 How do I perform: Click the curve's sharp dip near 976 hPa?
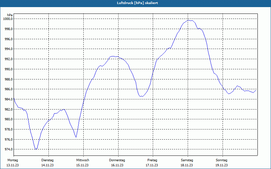point(76,137)
